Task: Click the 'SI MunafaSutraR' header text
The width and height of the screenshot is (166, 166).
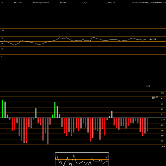Action: [x=41, y=3]
